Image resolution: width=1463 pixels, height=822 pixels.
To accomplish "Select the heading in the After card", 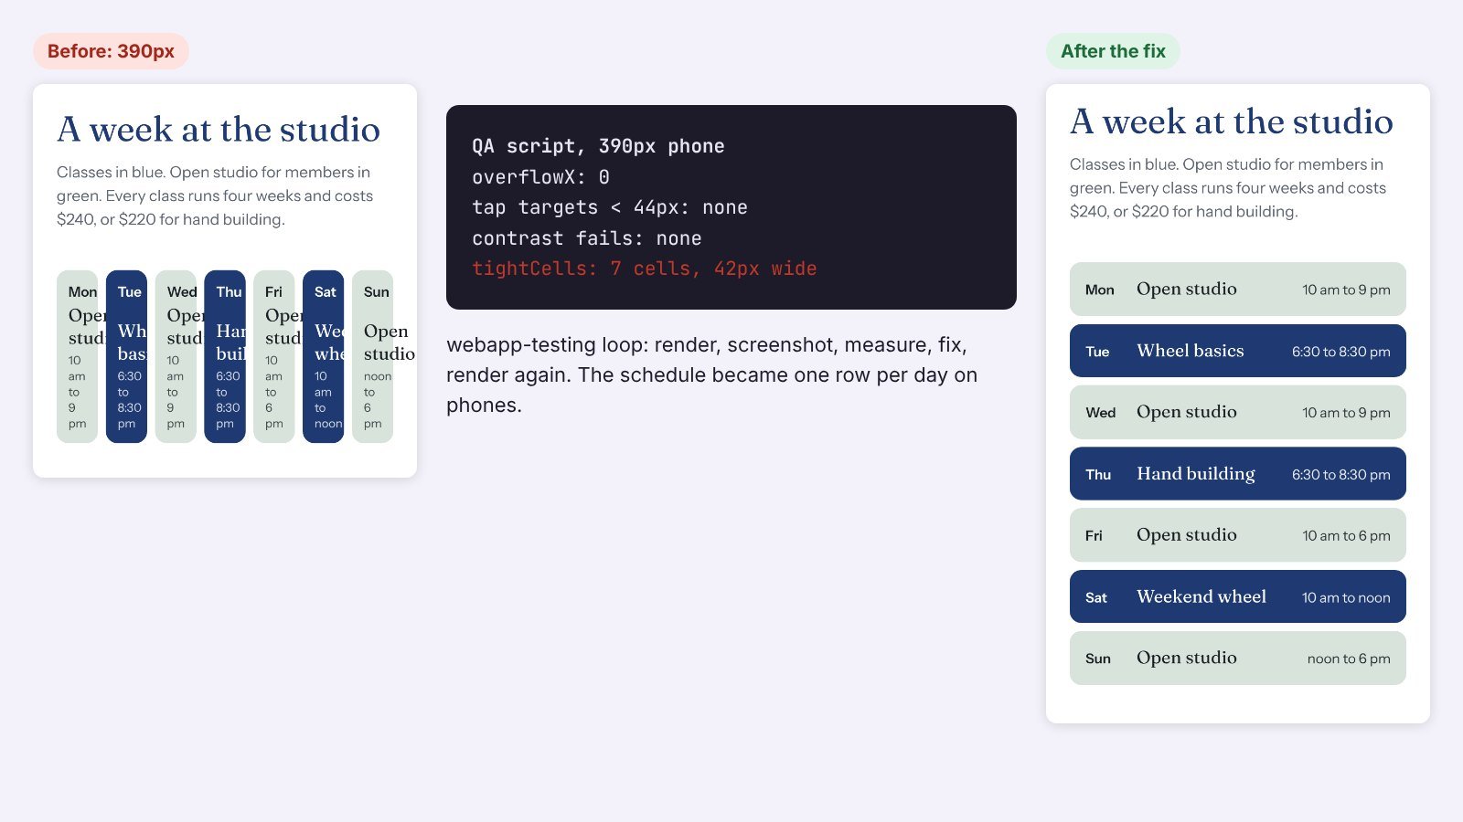I will point(1232,121).
